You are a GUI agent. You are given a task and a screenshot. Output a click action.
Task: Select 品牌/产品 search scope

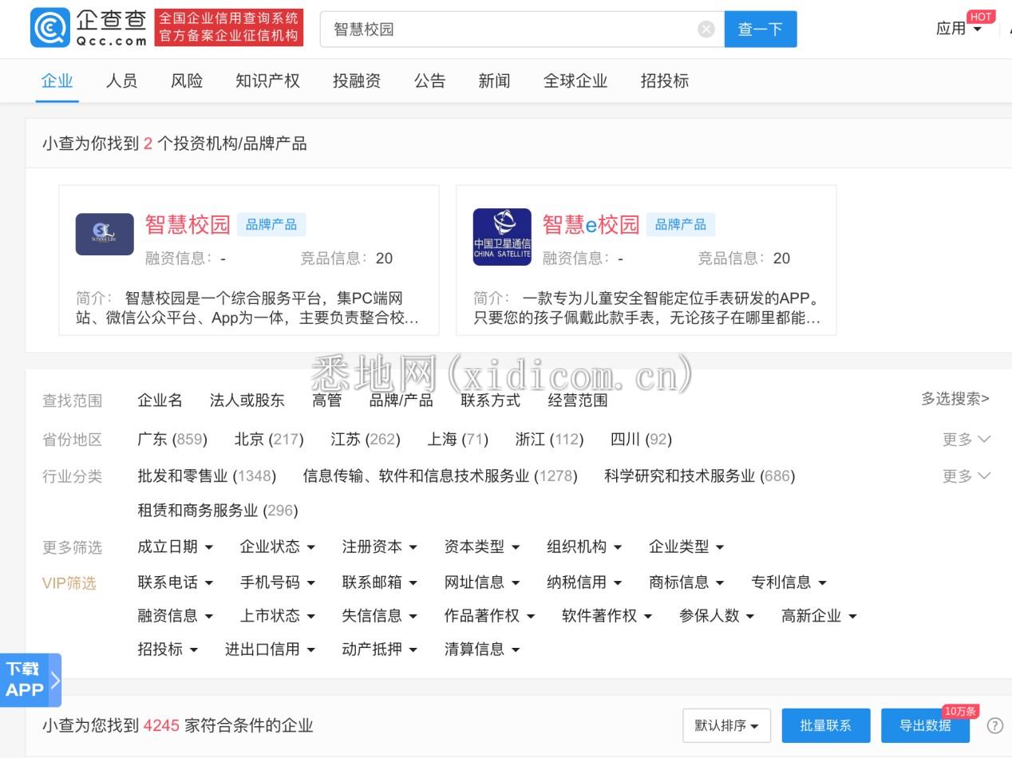401,401
